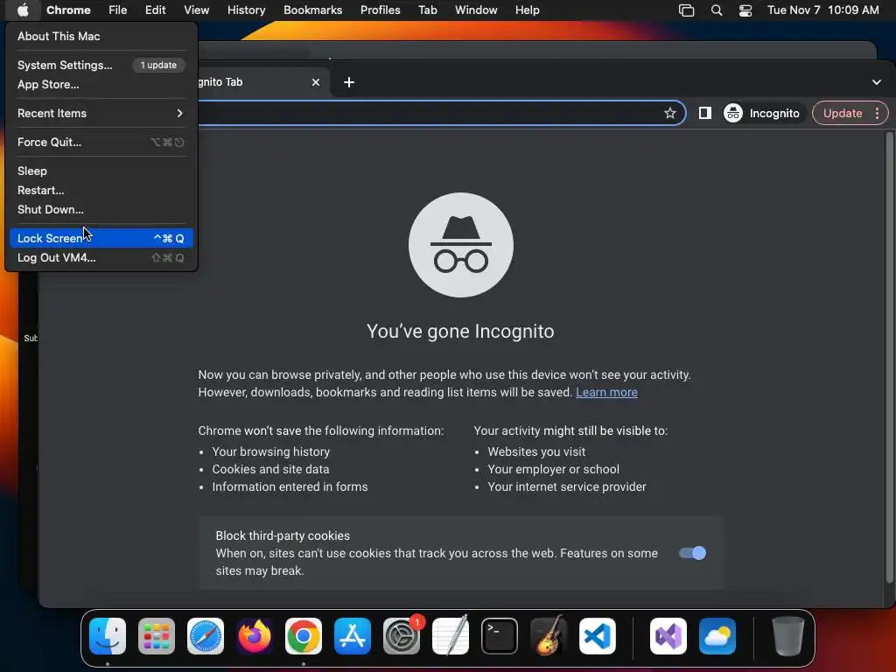Screen dimensions: 896x672
Task: Follow the Learn more link
Action: (x=607, y=393)
